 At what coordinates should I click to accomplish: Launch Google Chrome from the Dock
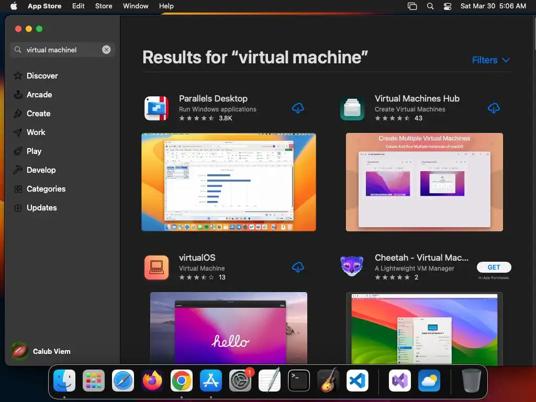tap(182, 381)
